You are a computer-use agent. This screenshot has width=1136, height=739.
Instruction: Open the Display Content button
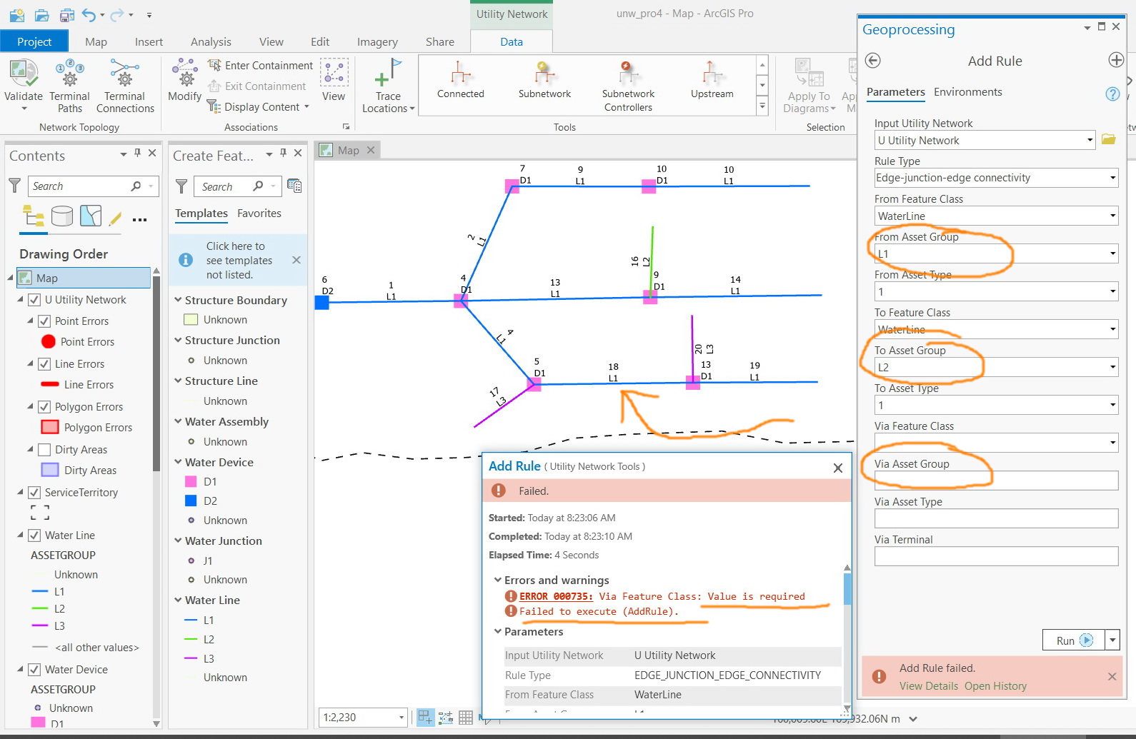pos(259,107)
